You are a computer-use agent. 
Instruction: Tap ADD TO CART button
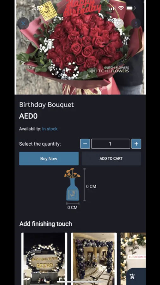pyautogui.click(x=111, y=159)
